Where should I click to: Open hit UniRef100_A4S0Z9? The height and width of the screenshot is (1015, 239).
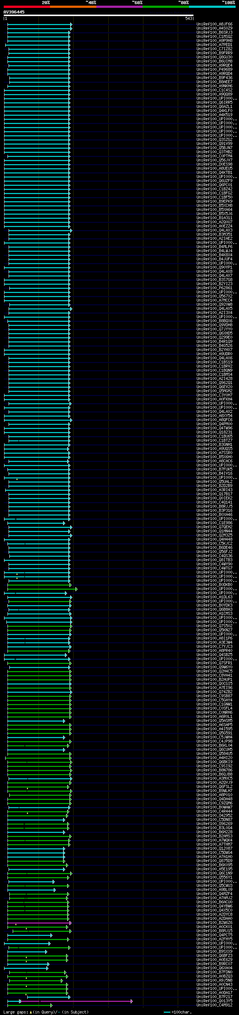[214, 28]
